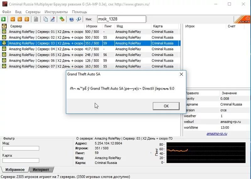Click lock icon of Сервер: 01 row

click(4, 31)
